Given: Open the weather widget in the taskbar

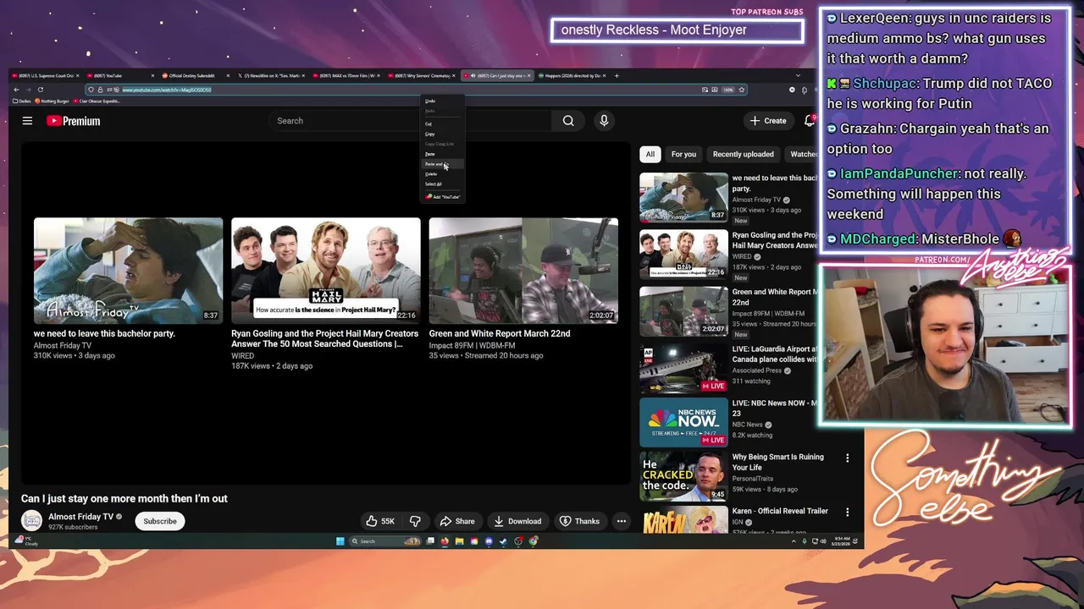Looking at the screenshot, I should click(x=26, y=540).
